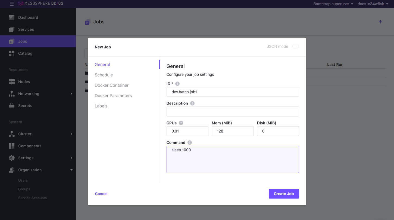
Task: Click the Last Run column header
Action: [335, 65]
